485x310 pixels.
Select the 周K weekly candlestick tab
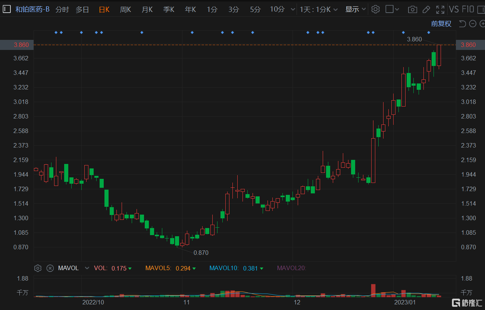pyautogui.click(x=125, y=9)
